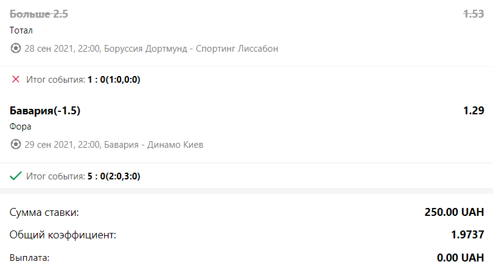This screenshot has height=270, width=493.
Task: Click the 'Фора' market label
Action: pos(21,126)
